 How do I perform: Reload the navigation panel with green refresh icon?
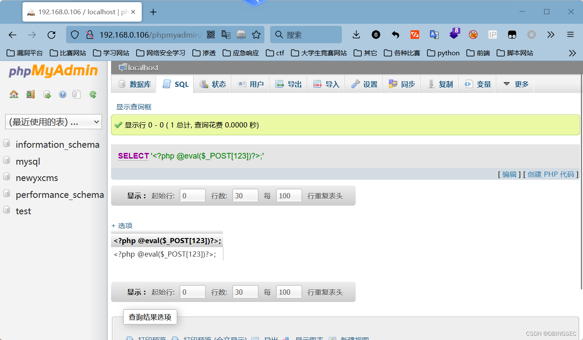[92, 94]
